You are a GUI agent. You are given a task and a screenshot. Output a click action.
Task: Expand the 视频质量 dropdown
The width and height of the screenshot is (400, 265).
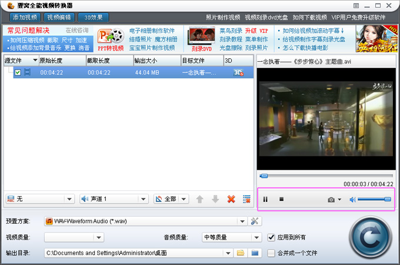[x=99, y=237]
